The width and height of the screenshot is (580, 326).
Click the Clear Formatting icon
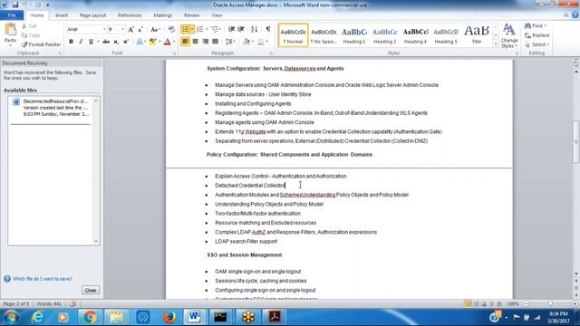(171, 29)
